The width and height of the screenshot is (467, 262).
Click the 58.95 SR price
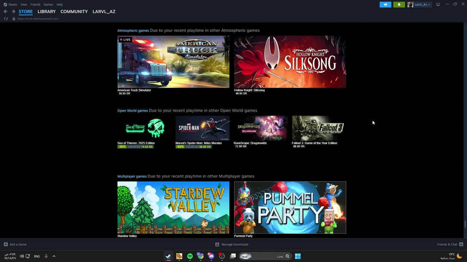(124, 94)
